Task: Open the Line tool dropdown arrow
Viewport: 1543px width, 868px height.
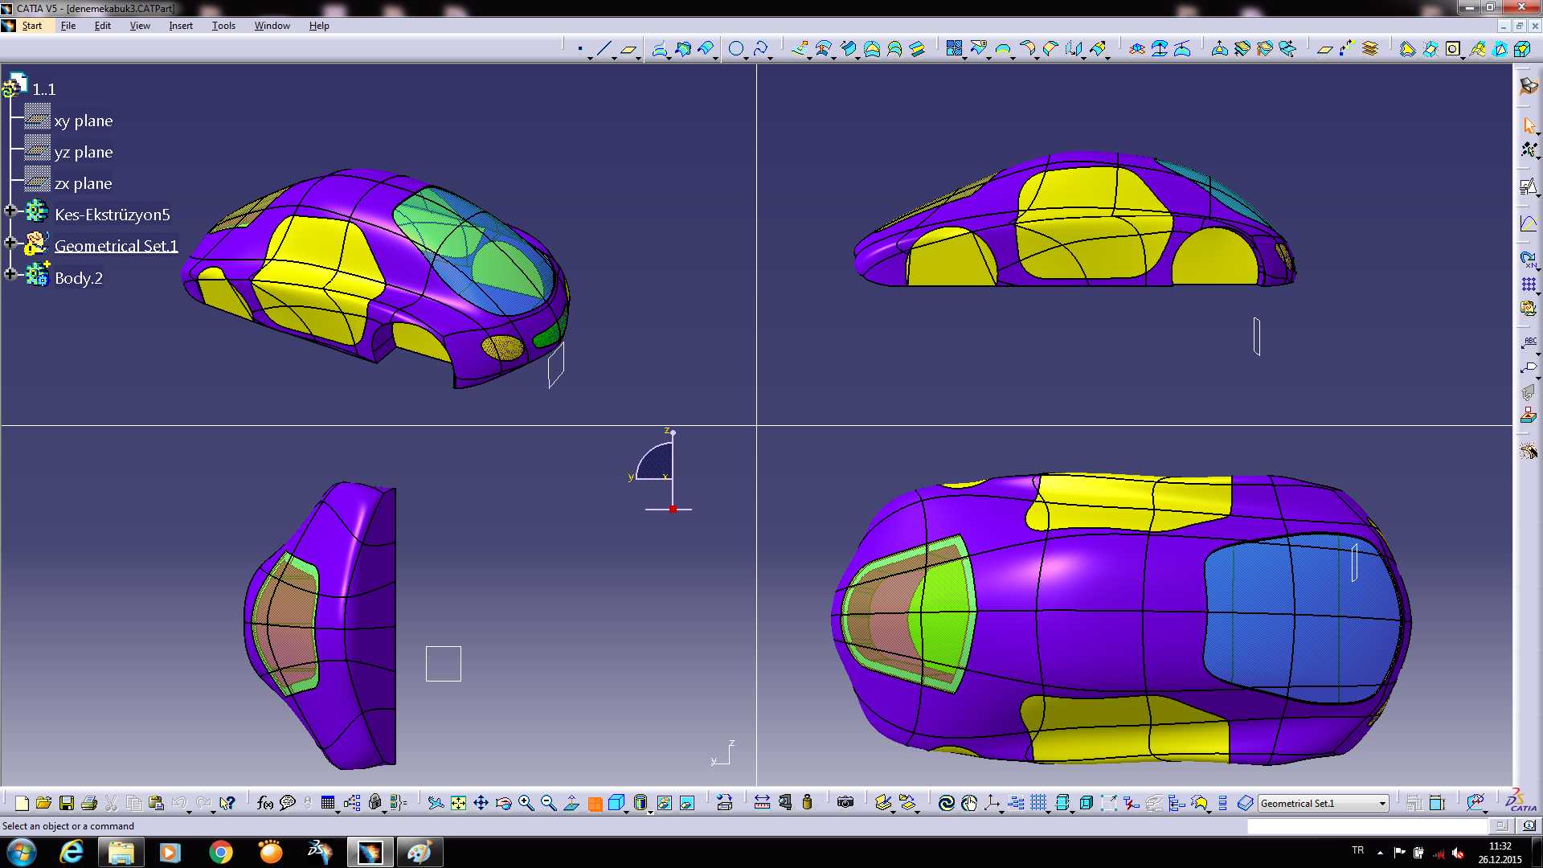Action: tap(615, 58)
